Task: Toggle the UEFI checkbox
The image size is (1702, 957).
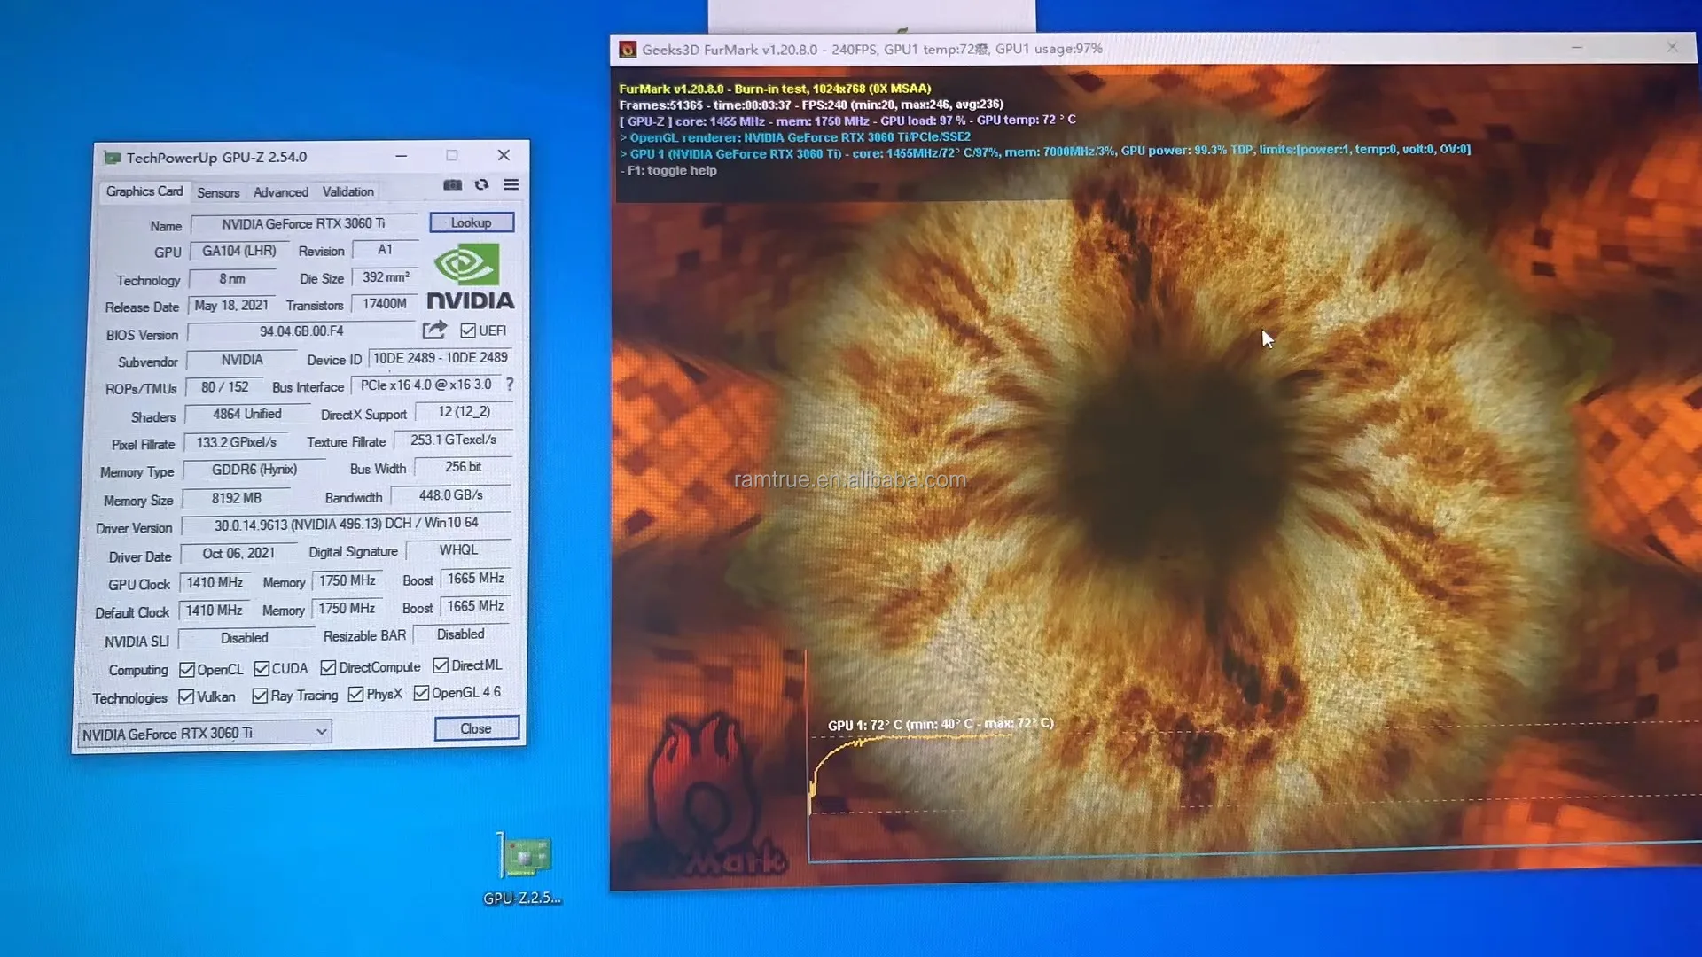Action: pyautogui.click(x=468, y=331)
